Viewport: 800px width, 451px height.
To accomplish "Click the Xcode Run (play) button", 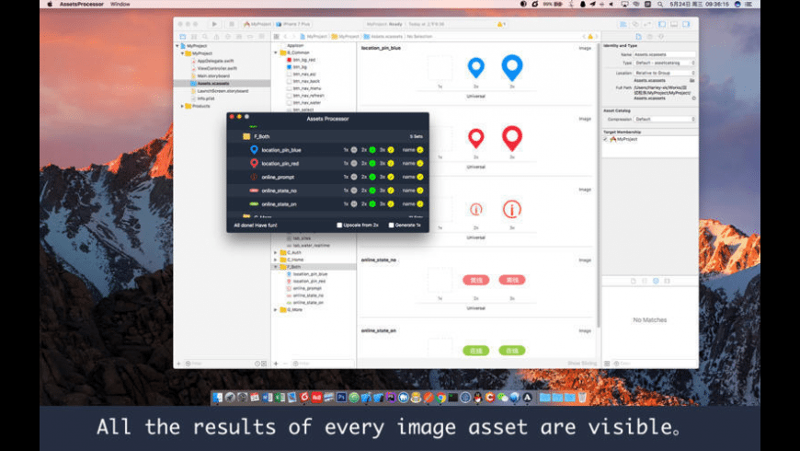I will [x=214, y=24].
